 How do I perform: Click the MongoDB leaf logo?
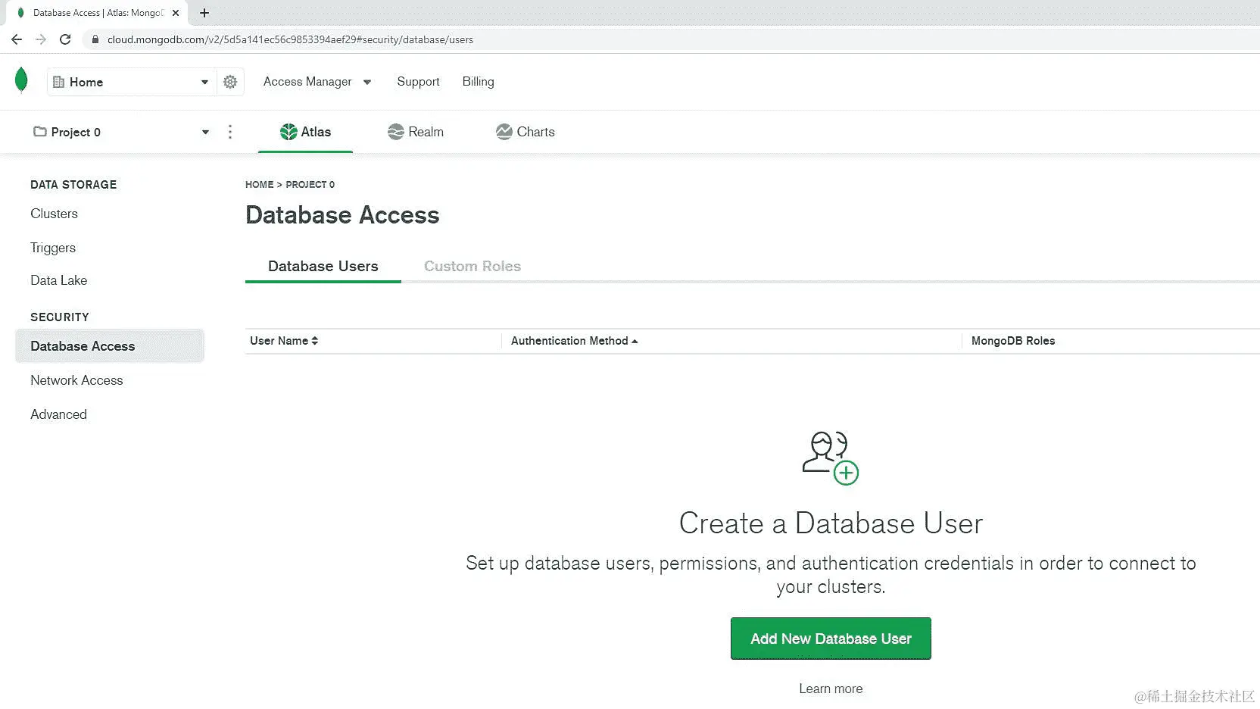coord(21,80)
